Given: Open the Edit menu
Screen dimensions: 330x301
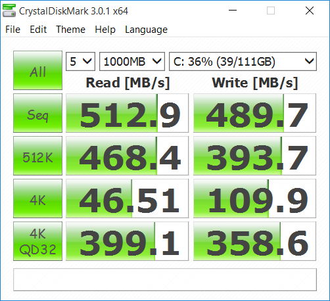Looking at the screenshot, I should 38,30.
